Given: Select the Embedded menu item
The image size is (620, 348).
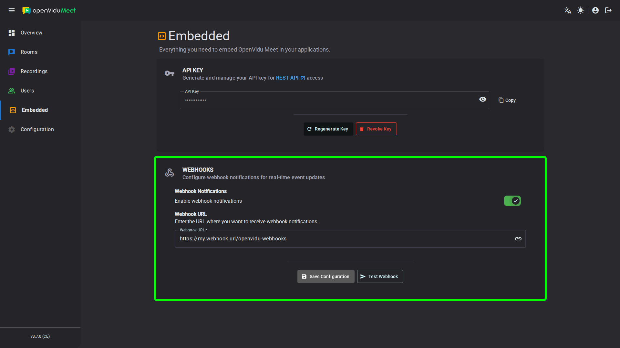Looking at the screenshot, I should coord(40,110).
